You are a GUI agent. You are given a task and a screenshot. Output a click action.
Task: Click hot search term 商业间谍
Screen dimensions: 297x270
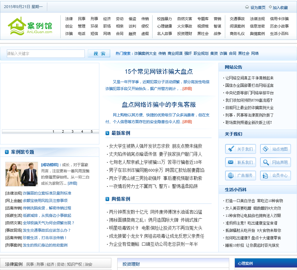[x=175, y=54]
